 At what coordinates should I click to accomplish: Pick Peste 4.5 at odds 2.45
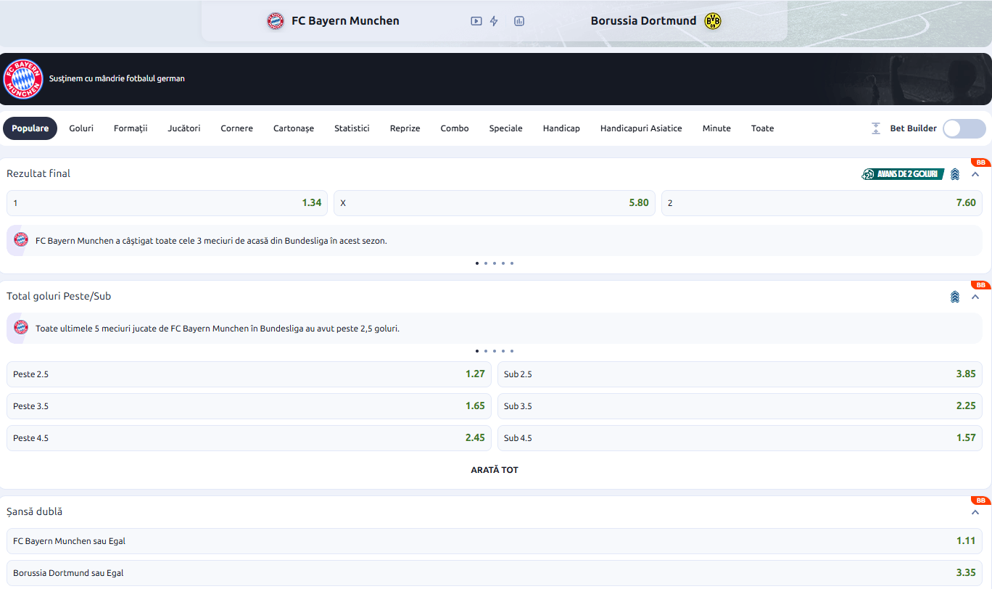[x=249, y=438]
